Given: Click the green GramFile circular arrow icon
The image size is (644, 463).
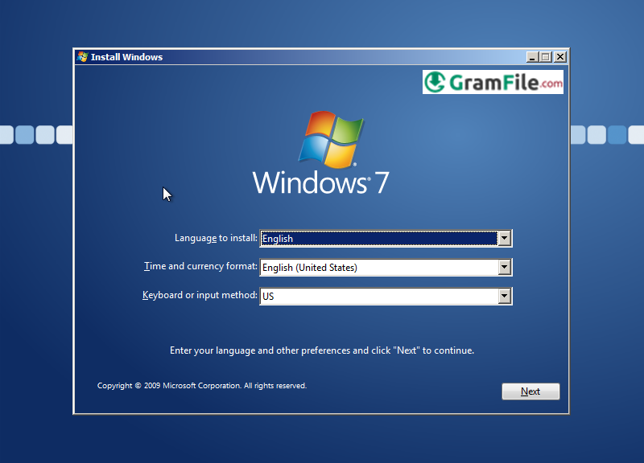Looking at the screenshot, I should [436, 81].
